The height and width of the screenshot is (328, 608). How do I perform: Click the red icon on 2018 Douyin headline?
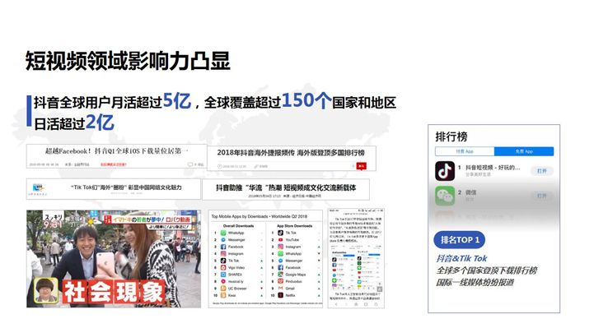(362, 166)
